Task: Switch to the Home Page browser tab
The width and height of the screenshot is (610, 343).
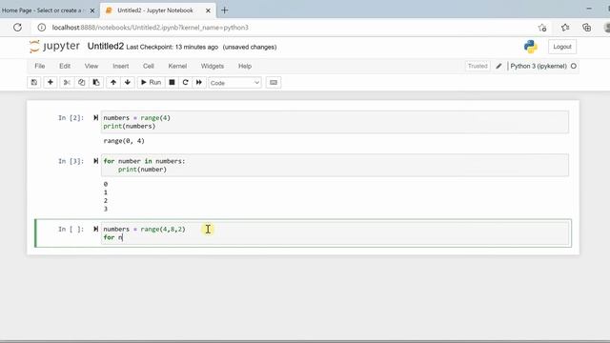Action: 43,10
